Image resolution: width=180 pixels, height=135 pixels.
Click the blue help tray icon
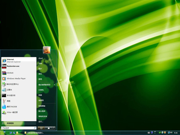[x=152, y=133]
